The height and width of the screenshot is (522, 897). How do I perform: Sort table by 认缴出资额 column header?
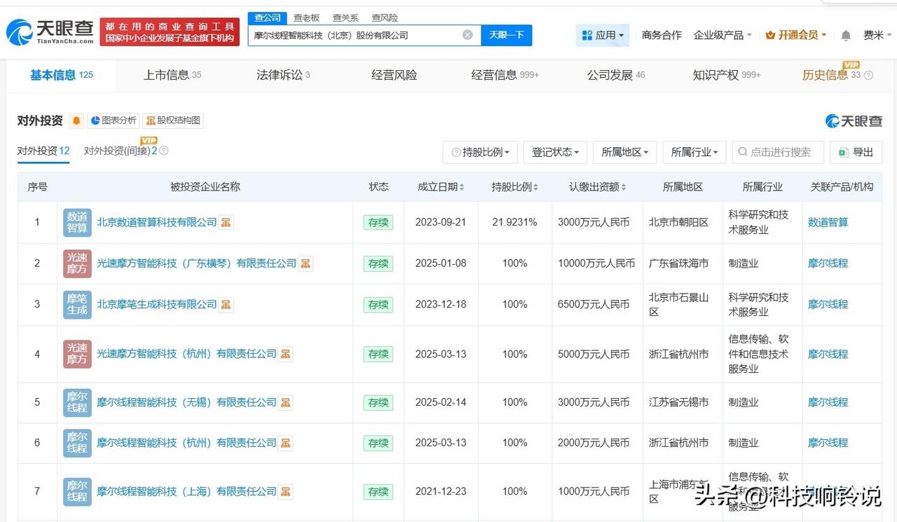click(x=598, y=187)
